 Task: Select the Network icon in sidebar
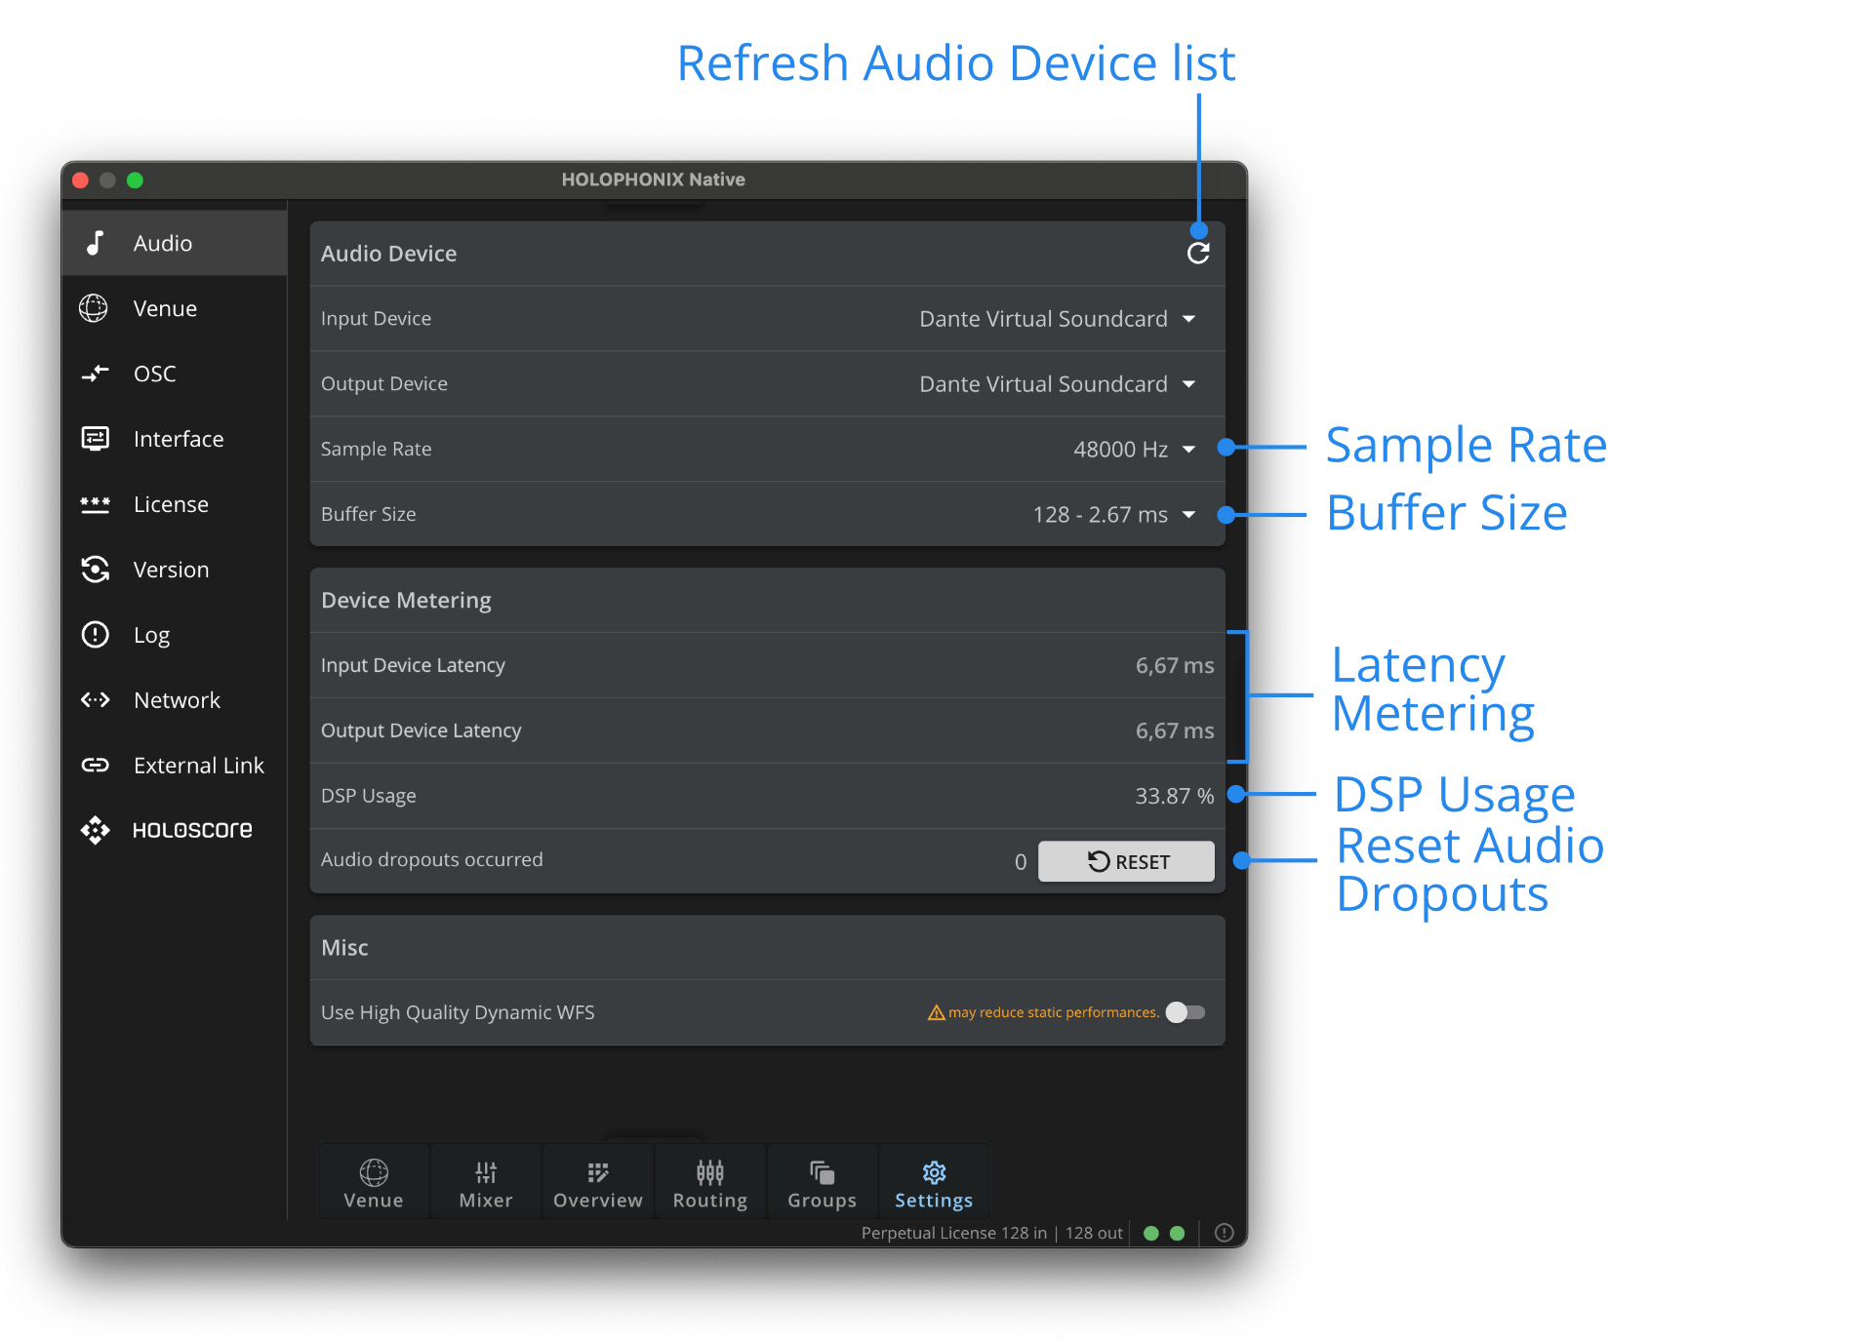coord(95,700)
